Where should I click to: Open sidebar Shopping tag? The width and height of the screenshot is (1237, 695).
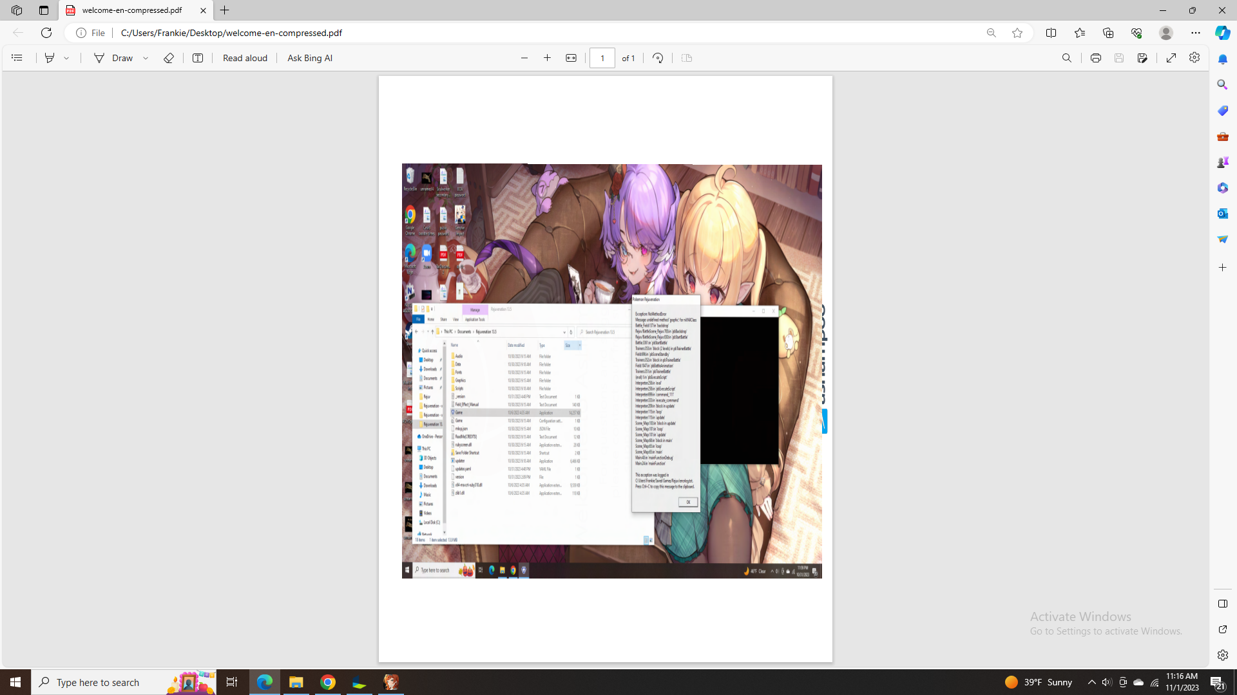pyautogui.click(x=1222, y=111)
